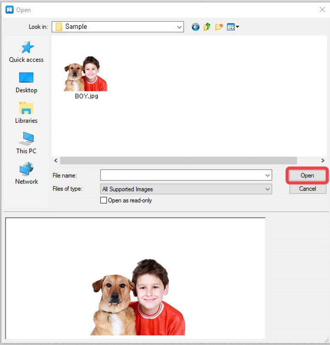Browse the Network location

click(x=26, y=173)
